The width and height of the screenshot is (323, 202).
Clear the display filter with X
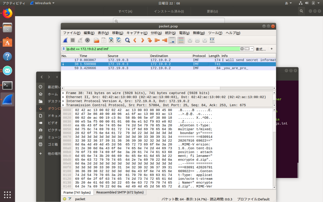(242, 49)
